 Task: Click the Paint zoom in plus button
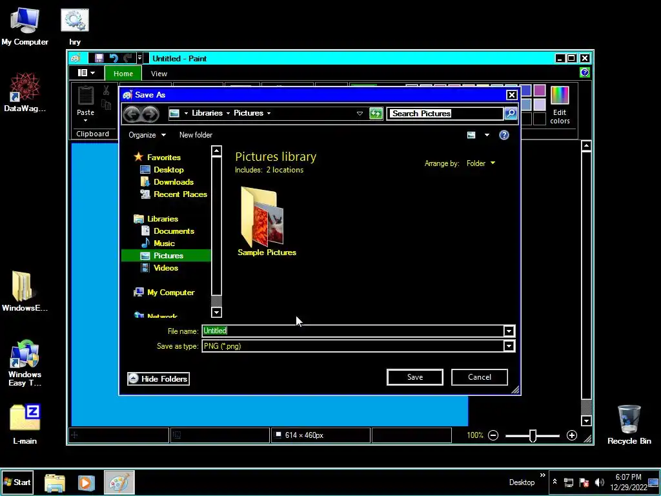pyautogui.click(x=572, y=435)
